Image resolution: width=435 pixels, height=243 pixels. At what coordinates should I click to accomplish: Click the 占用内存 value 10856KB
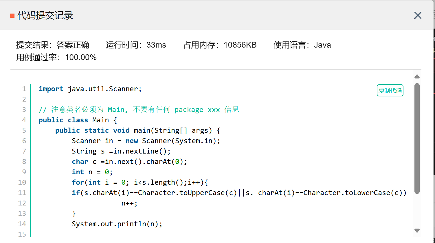240,45
